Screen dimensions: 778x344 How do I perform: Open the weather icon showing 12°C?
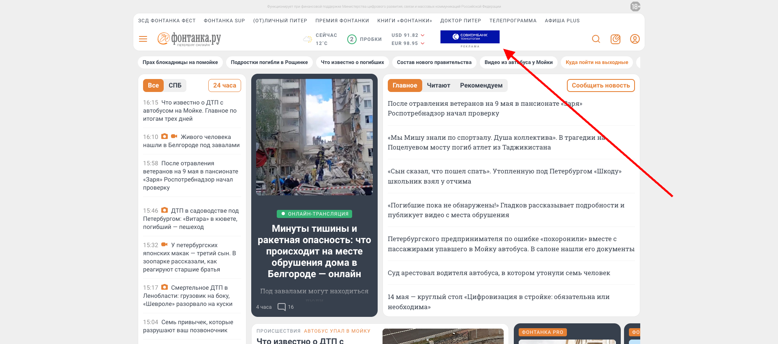pyautogui.click(x=308, y=39)
